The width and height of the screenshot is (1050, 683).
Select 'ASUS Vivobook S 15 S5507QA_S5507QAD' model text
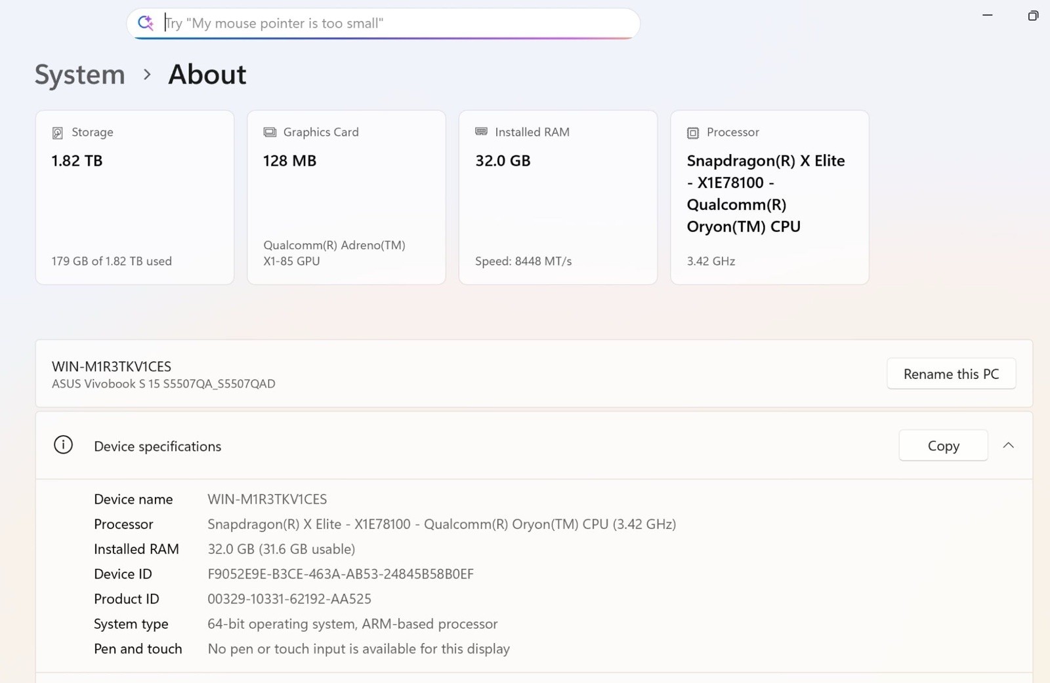tap(163, 383)
